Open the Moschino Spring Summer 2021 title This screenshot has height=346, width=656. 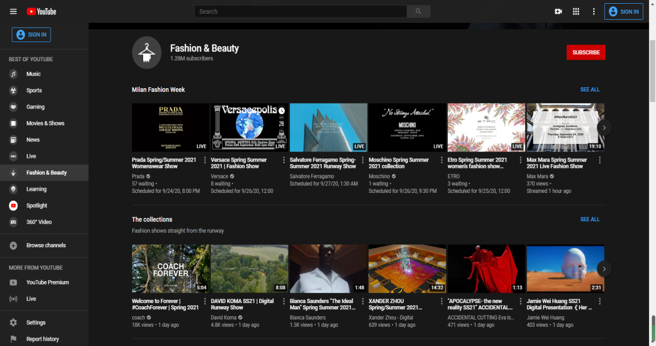[x=398, y=163]
